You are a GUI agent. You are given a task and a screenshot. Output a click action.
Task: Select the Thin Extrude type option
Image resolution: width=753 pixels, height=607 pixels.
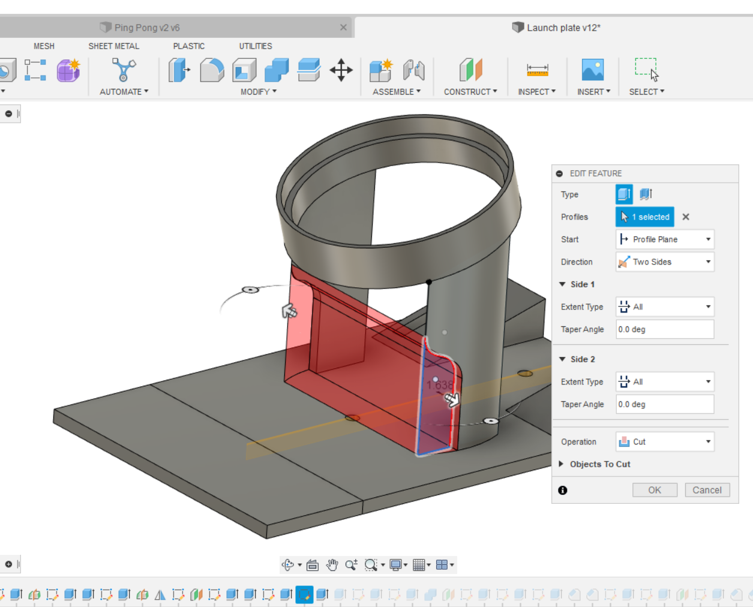646,194
